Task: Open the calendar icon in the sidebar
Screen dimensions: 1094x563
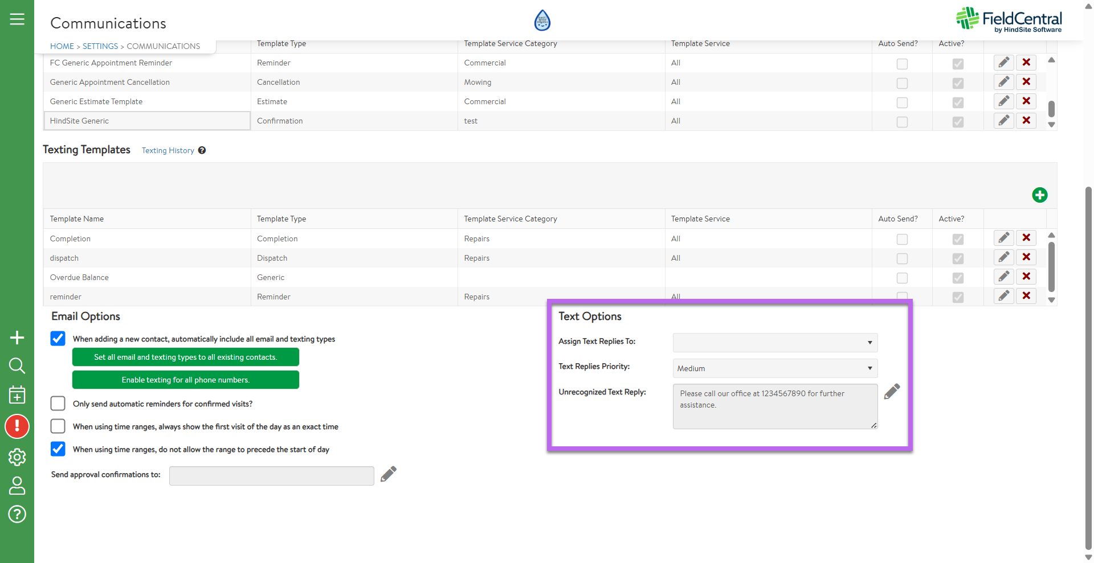Action: tap(17, 394)
